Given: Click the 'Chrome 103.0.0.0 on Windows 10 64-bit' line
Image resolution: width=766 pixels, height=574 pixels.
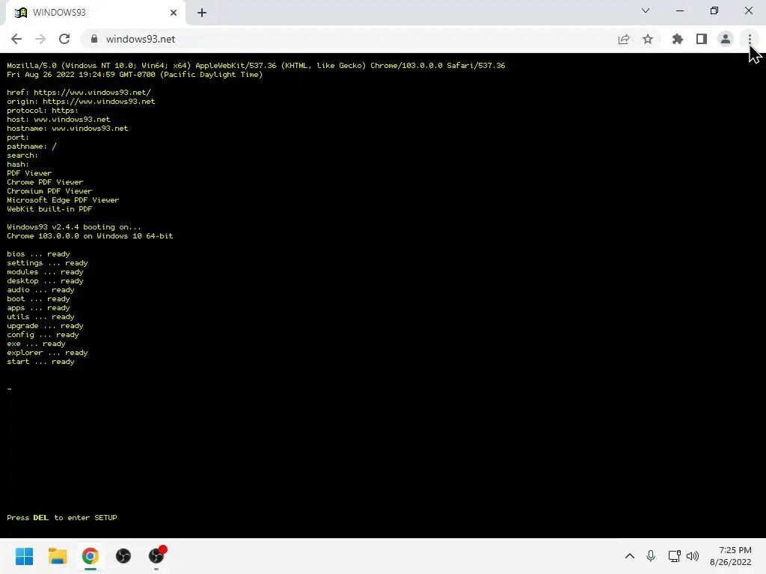Looking at the screenshot, I should [90, 236].
